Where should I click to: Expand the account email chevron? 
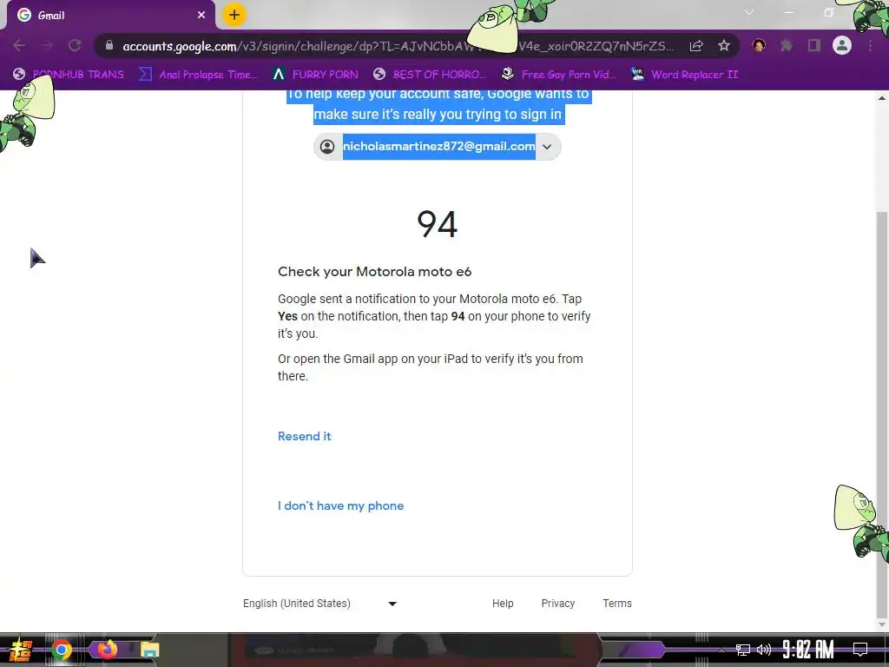(547, 147)
